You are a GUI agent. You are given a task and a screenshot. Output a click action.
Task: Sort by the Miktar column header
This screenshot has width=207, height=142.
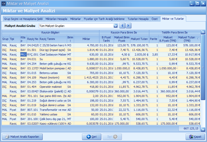tap(86, 39)
